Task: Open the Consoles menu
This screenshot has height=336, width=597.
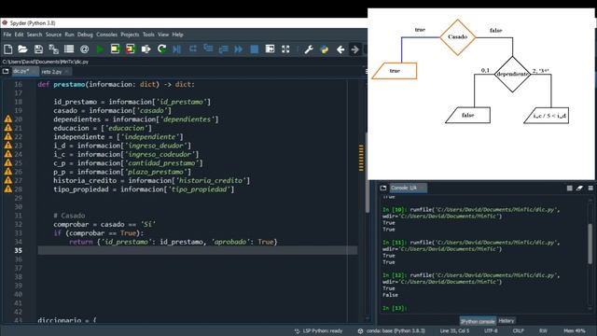Action: (x=106, y=35)
